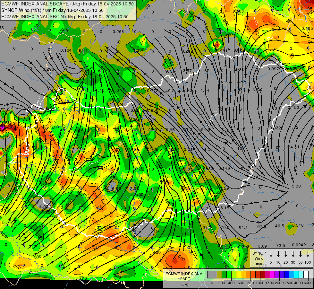Click the map value 81.1
Image resolution: width=314 pixels, height=289 pixels.
pos(243,227)
